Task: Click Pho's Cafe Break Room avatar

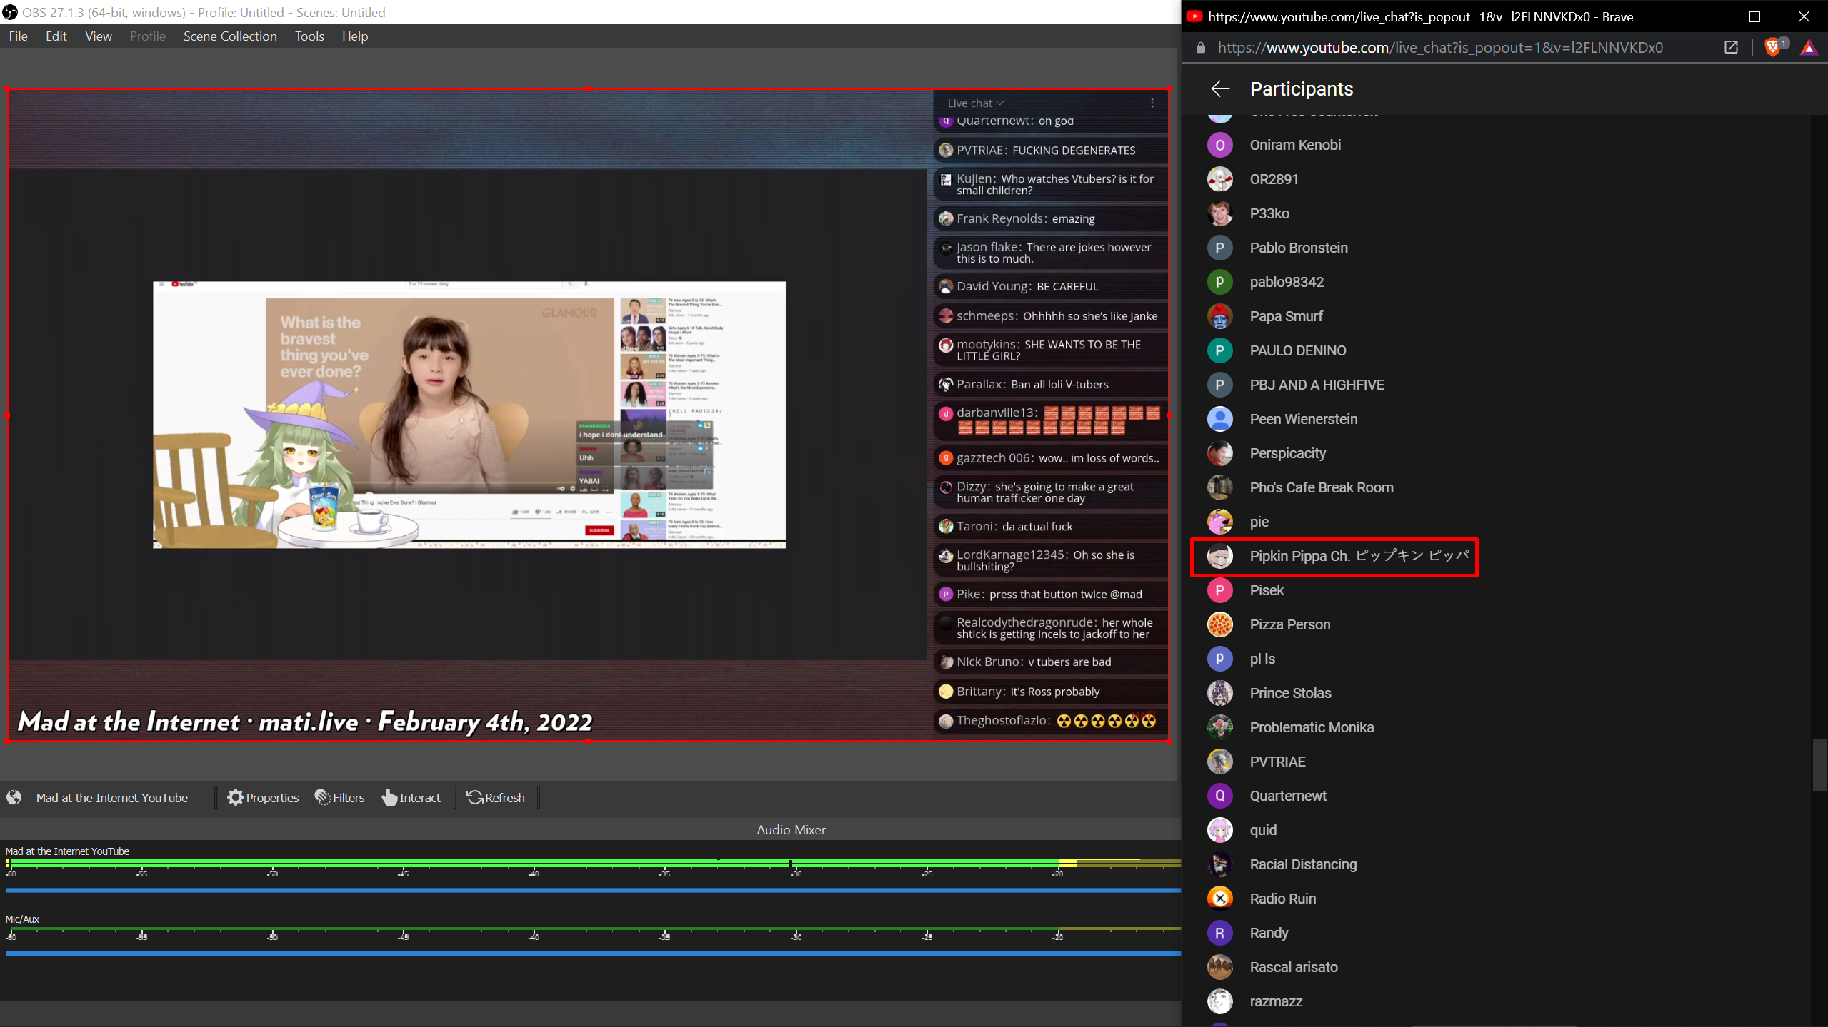Action: (1220, 487)
